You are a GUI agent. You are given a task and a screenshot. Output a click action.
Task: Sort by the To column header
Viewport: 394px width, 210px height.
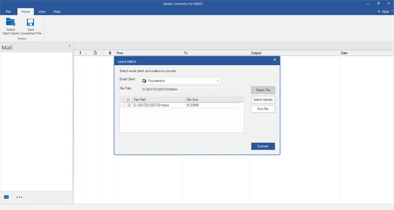[x=216, y=53]
